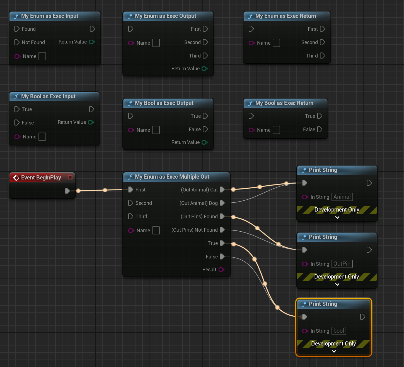This screenshot has width=404, height=367.
Task: Click the Event BeginPlay delegate pin
Action: [70, 177]
